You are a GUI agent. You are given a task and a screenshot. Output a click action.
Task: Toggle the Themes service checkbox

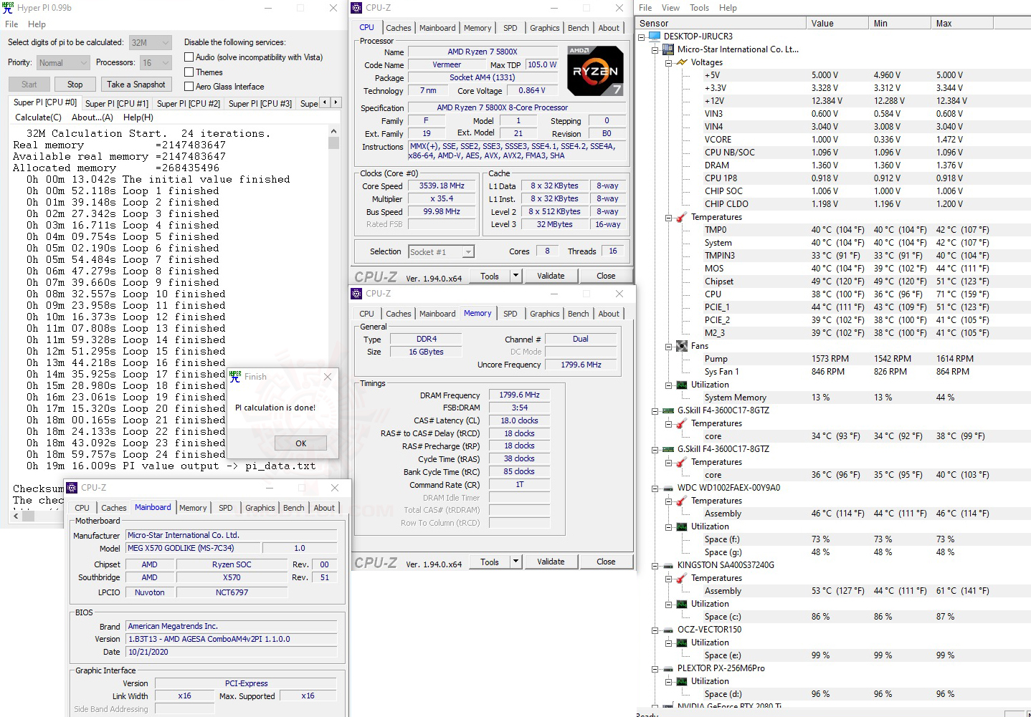point(189,72)
